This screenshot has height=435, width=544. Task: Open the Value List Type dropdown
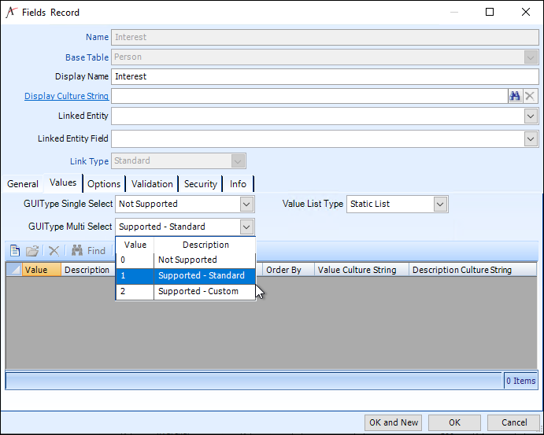coord(440,204)
